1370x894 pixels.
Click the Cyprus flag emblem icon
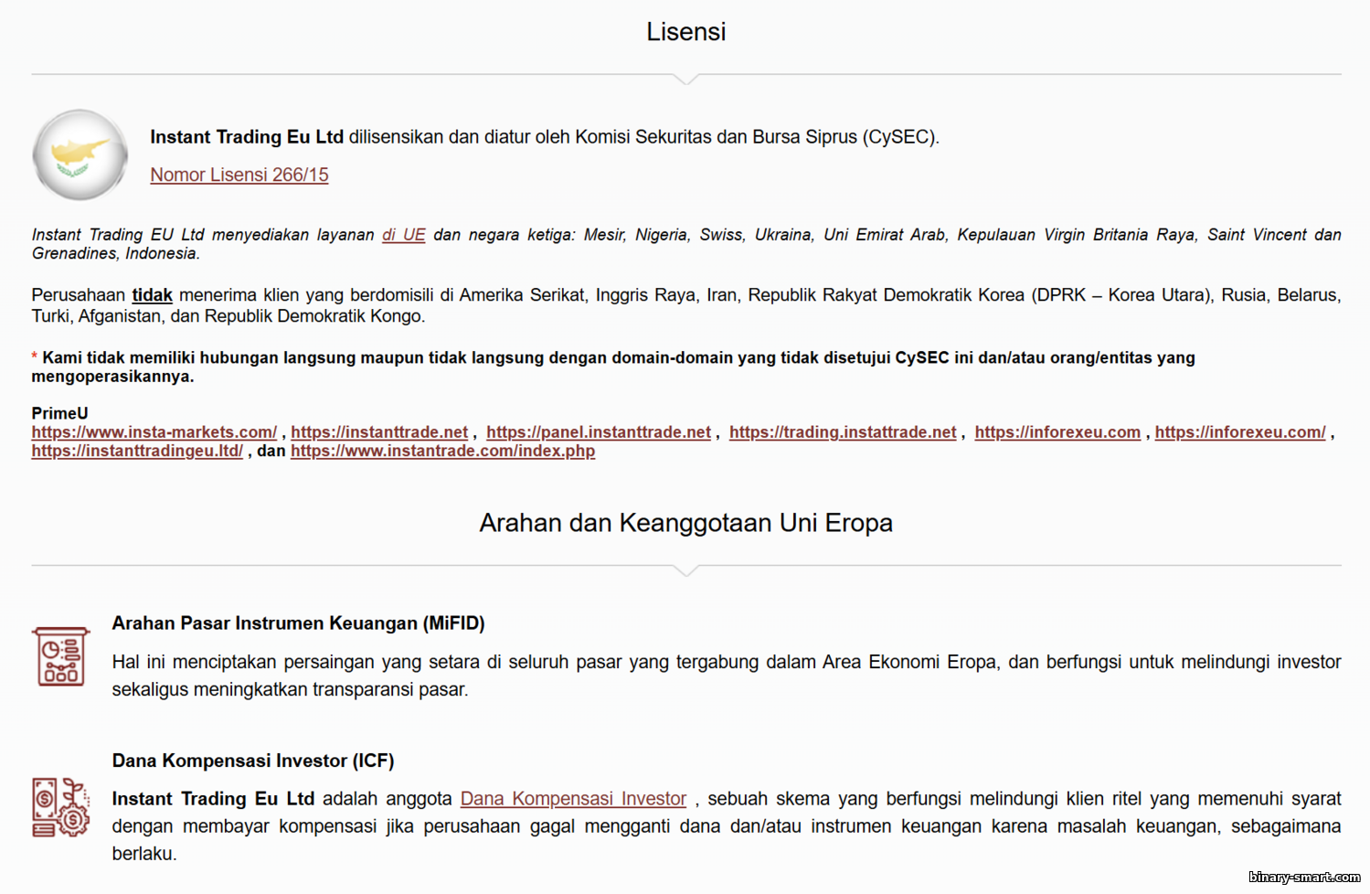[80, 154]
